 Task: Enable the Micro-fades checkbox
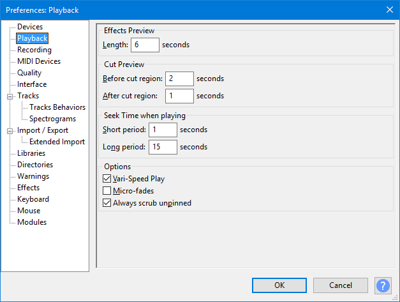coord(107,191)
